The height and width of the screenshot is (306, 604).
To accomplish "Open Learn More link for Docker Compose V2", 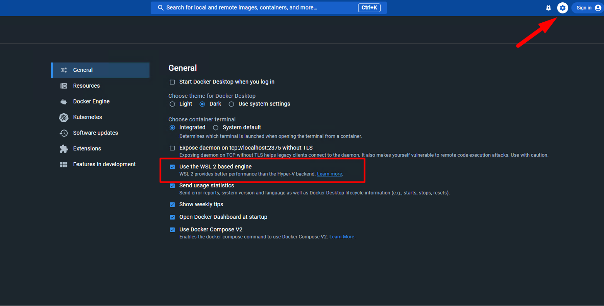I will 342,237.
